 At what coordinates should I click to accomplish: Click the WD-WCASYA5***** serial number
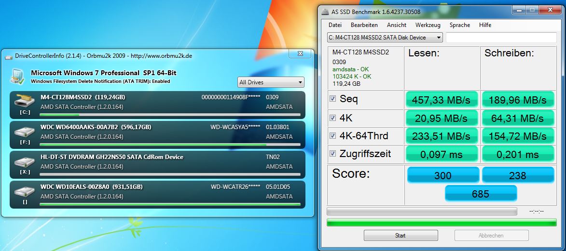point(235,127)
